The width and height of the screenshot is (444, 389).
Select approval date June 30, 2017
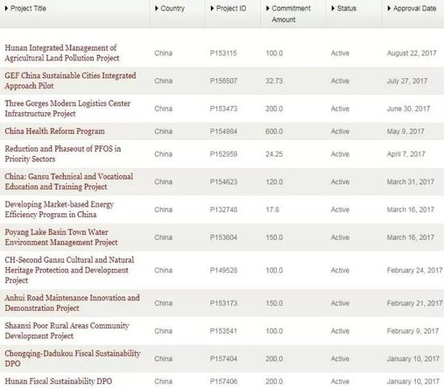pos(408,109)
